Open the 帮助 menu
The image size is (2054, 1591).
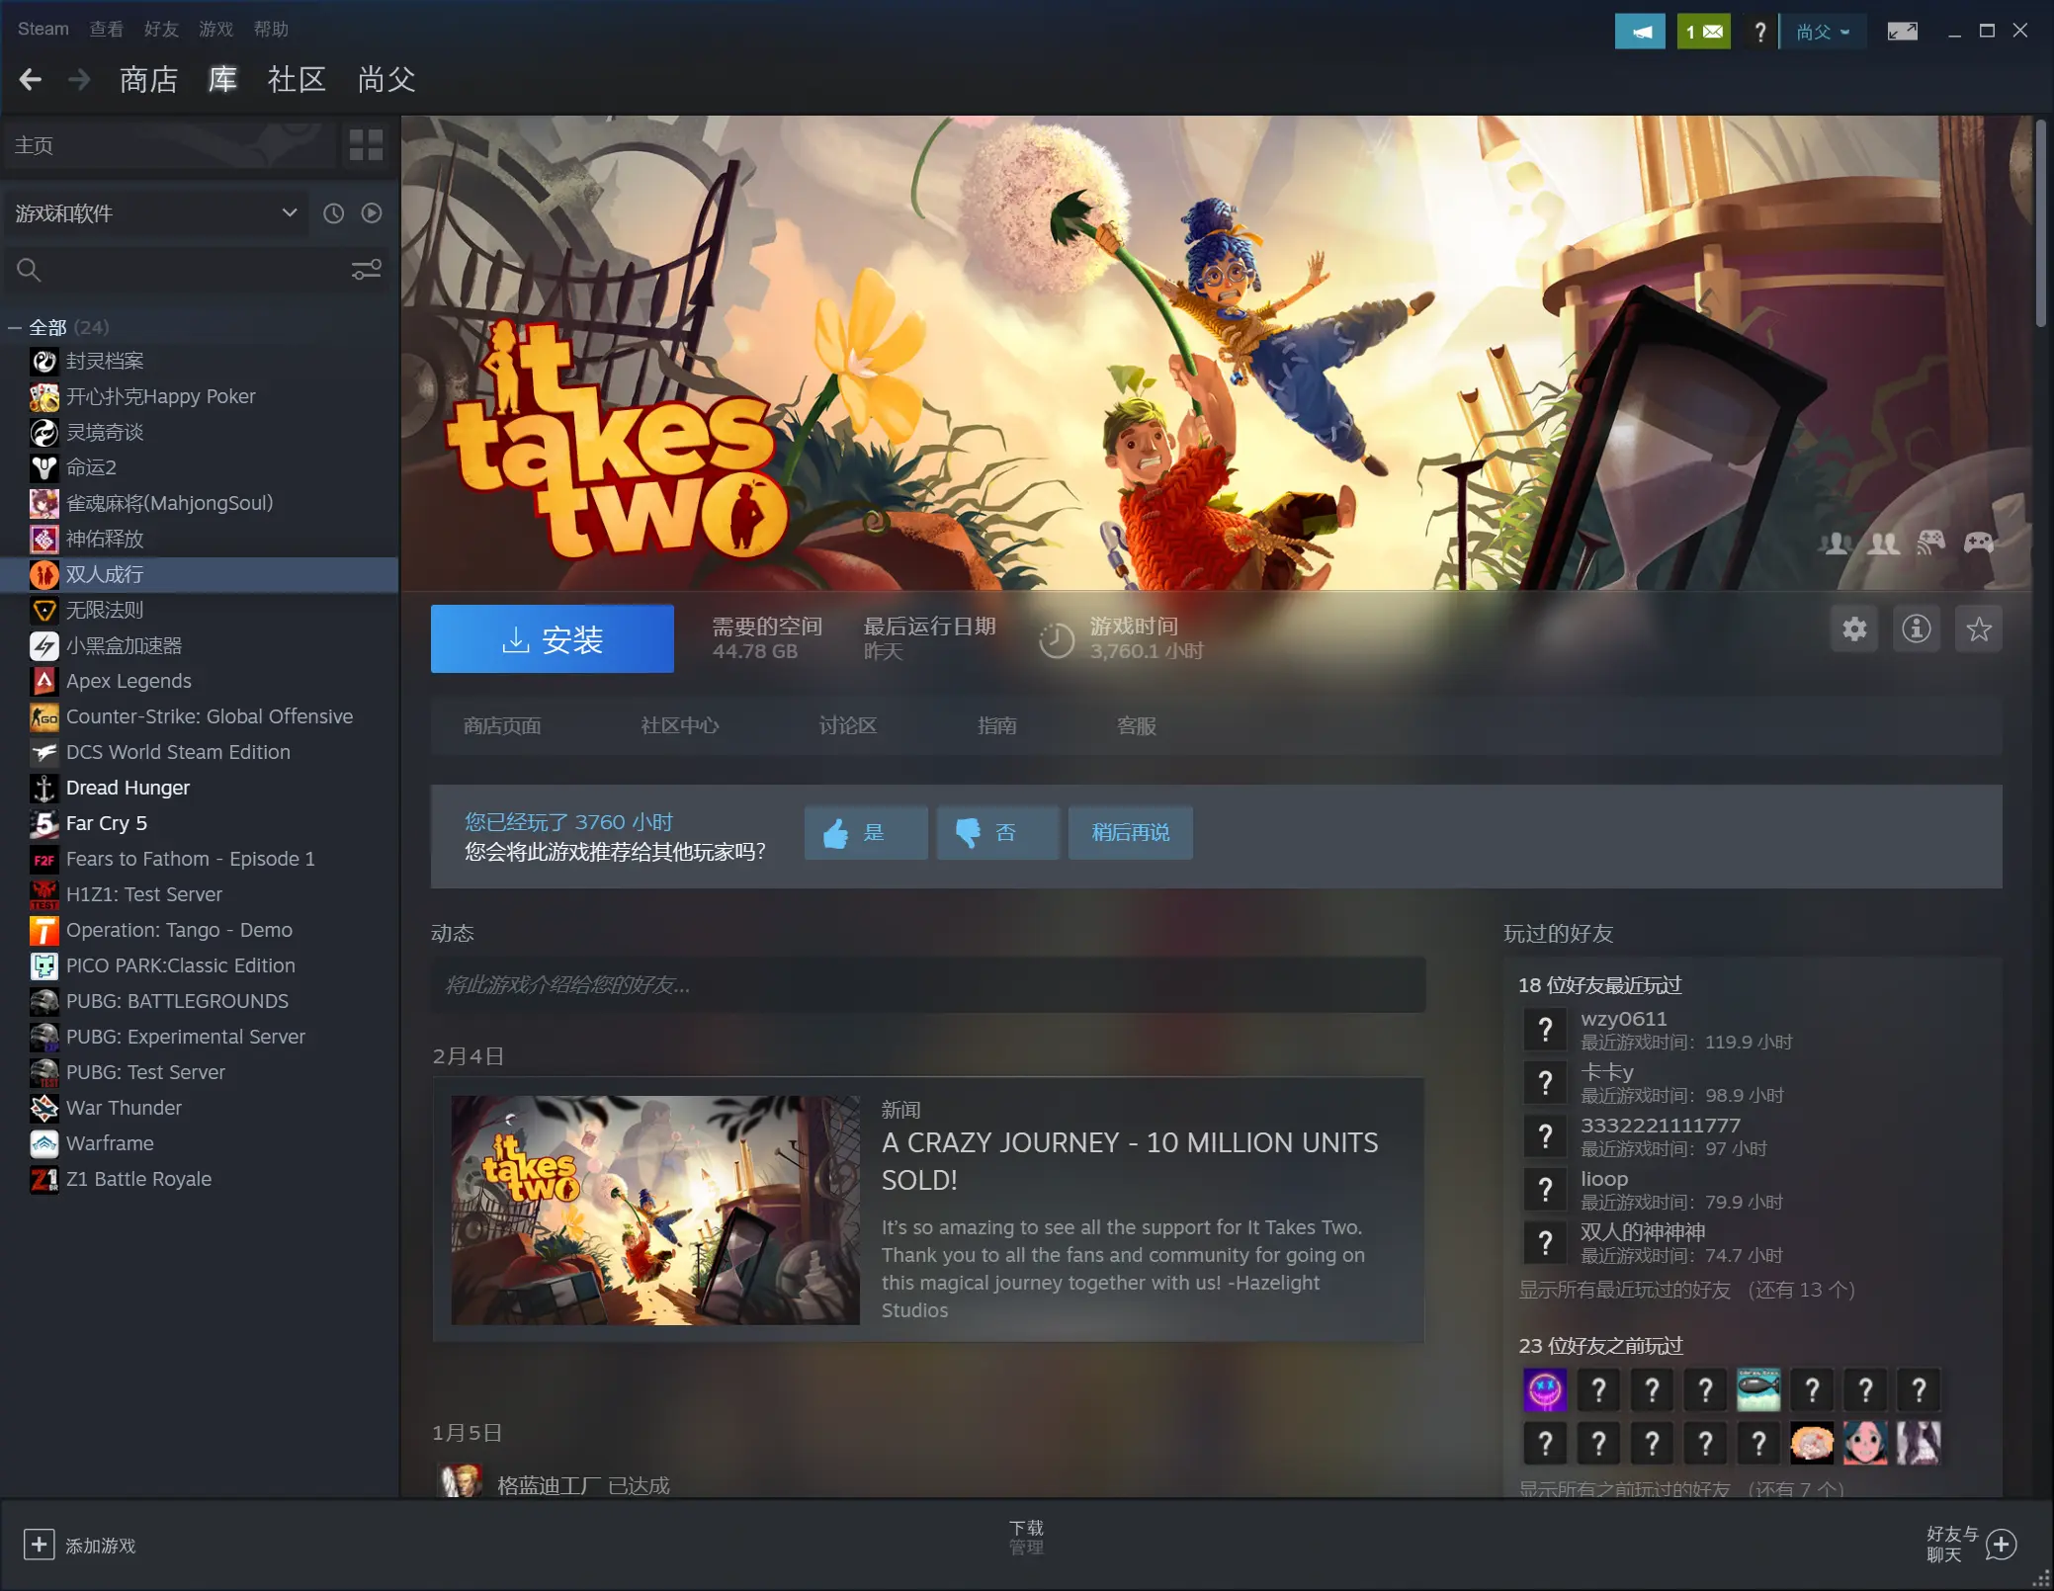coord(271,29)
